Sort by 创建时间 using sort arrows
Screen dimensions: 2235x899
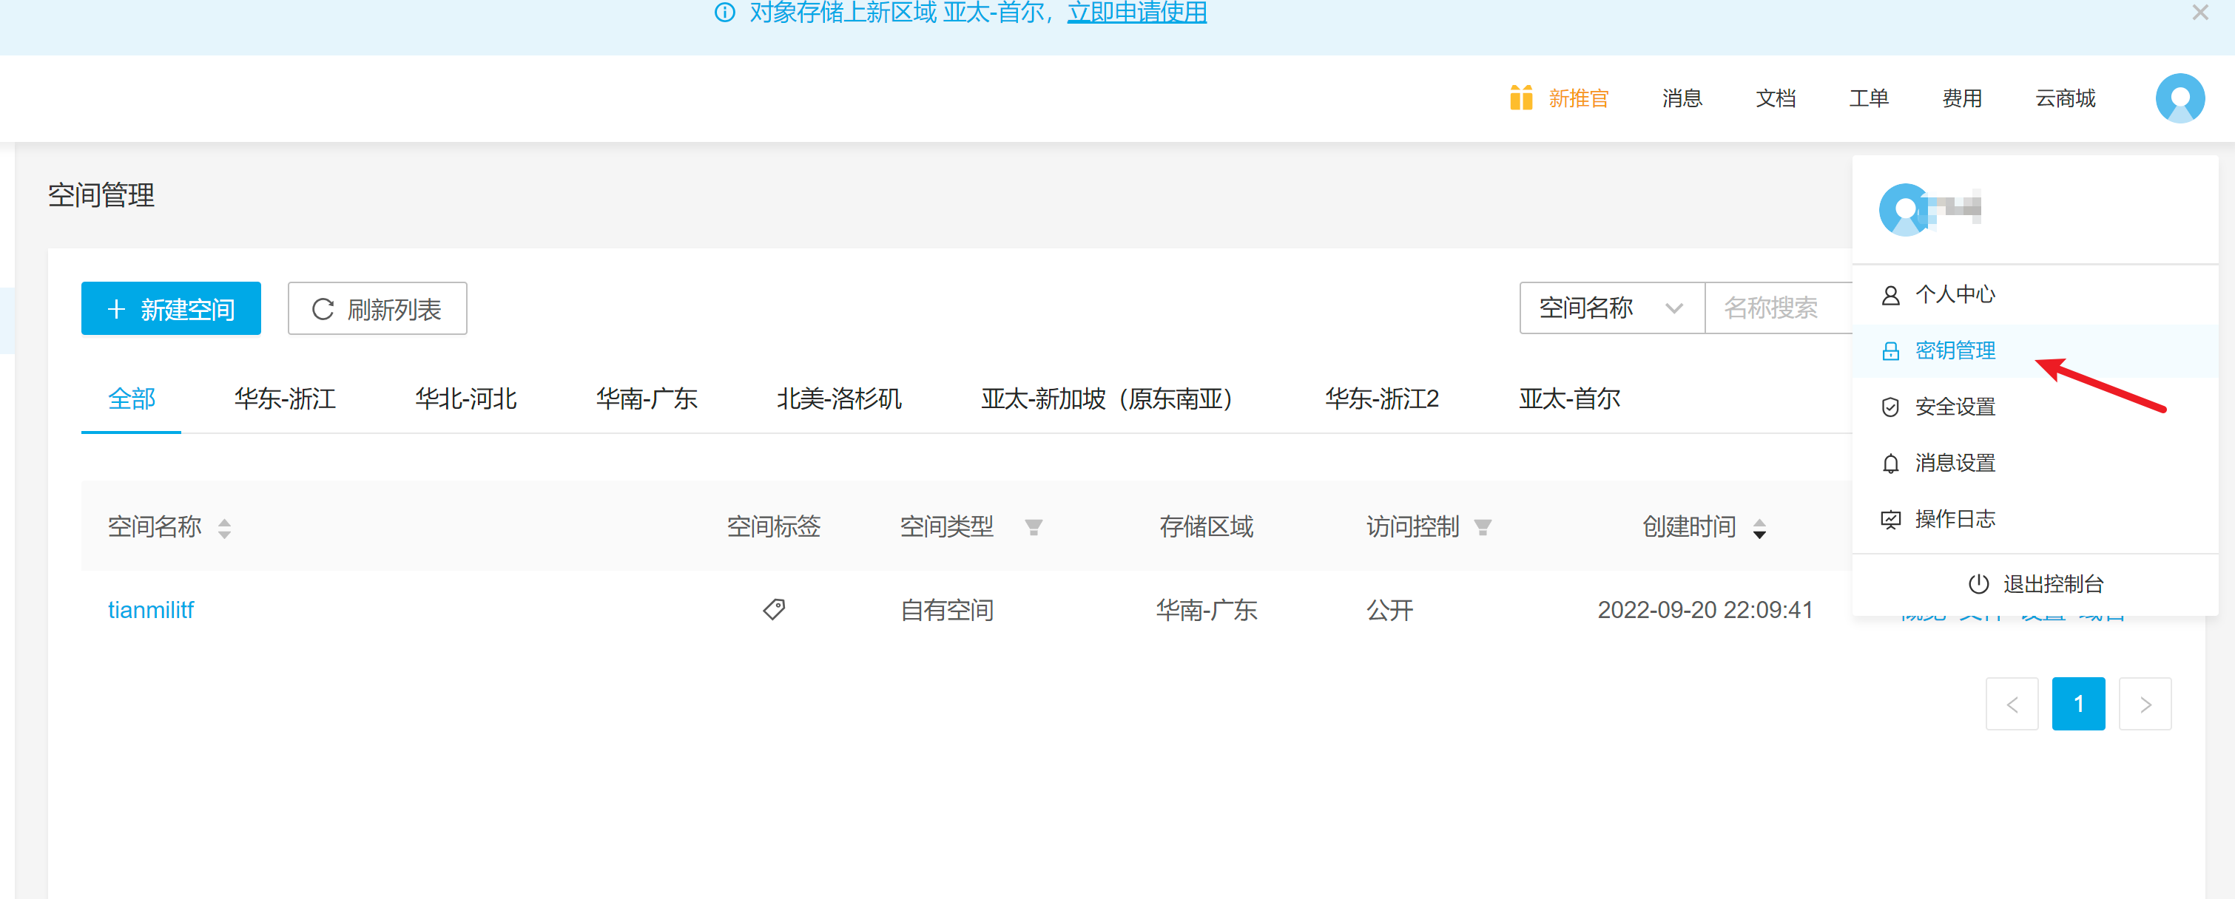[x=1759, y=527]
